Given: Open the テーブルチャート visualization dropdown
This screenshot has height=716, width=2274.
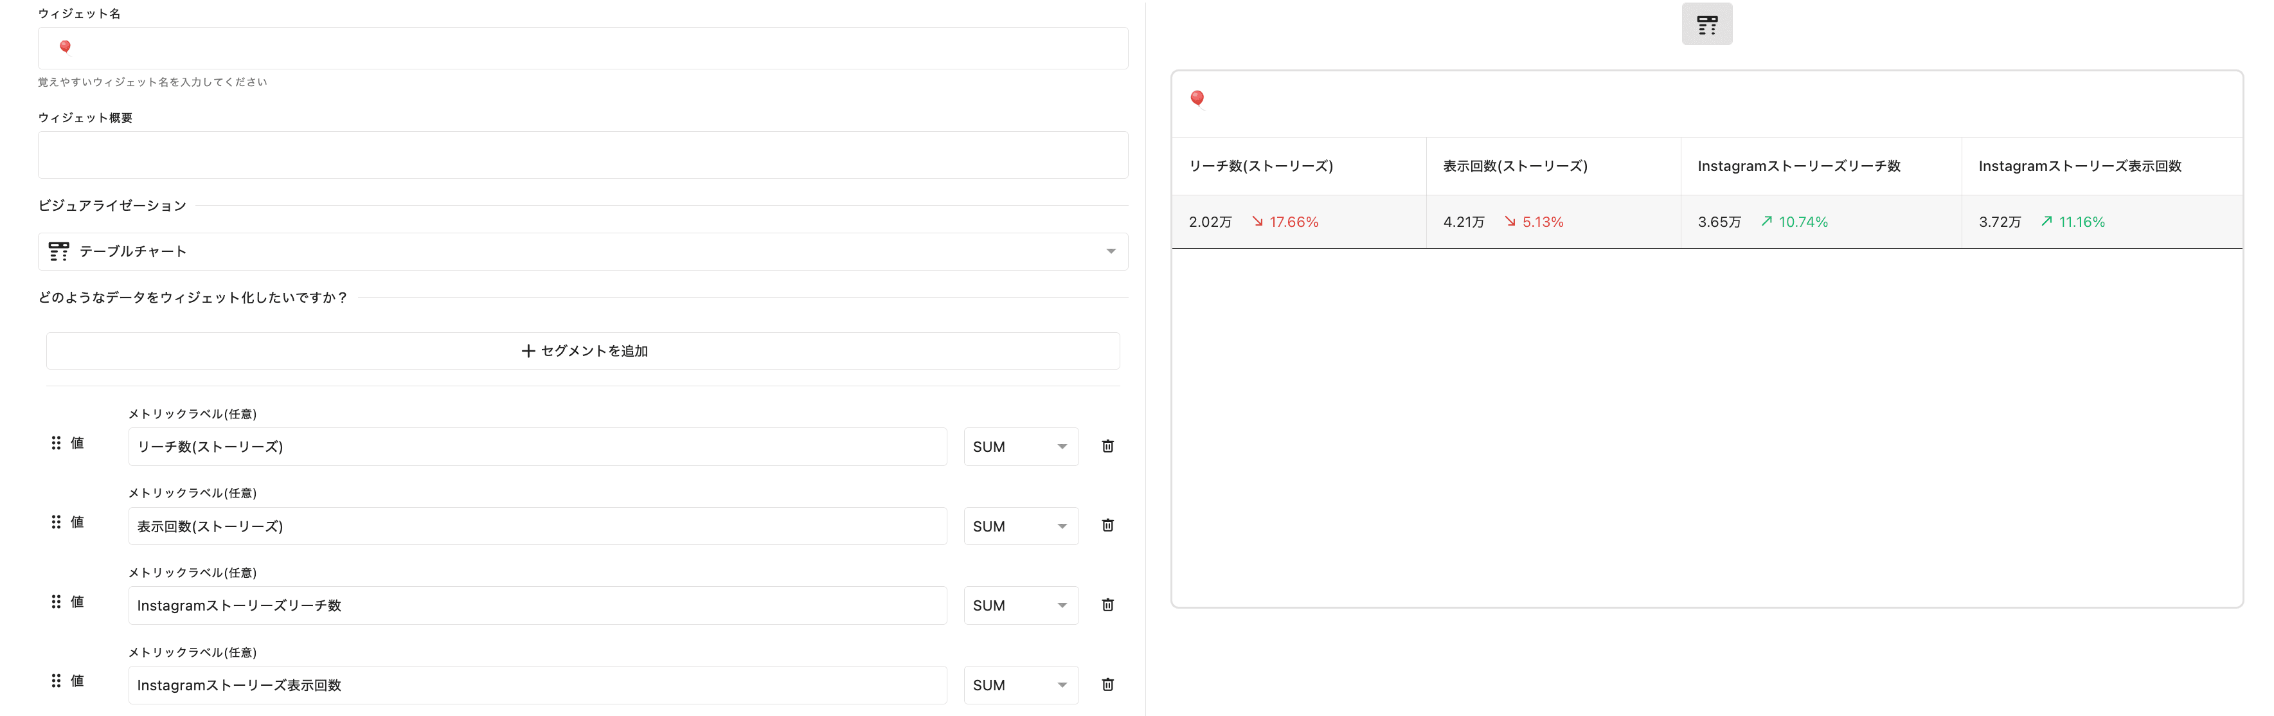Looking at the screenshot, I should (582, 251).
